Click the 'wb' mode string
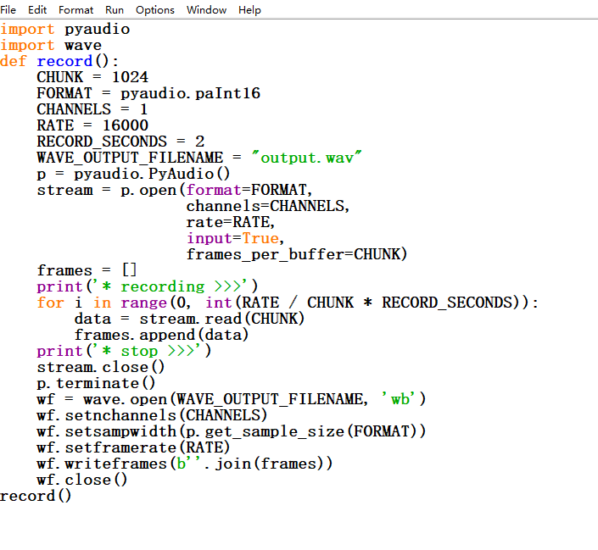The width and height of the screenshot is (598, 550). pos(400,399)
